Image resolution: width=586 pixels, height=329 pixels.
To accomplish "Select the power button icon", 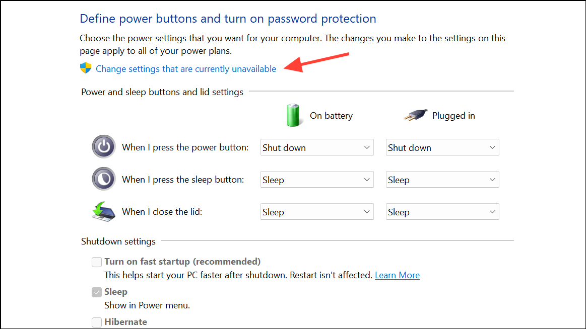I will click(103, 147).
